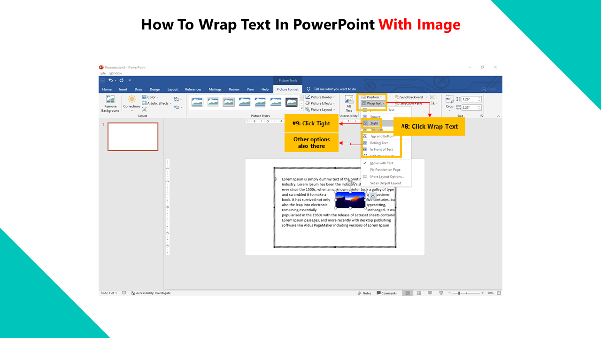Click the 50% zoom level

tap(490, 293)
